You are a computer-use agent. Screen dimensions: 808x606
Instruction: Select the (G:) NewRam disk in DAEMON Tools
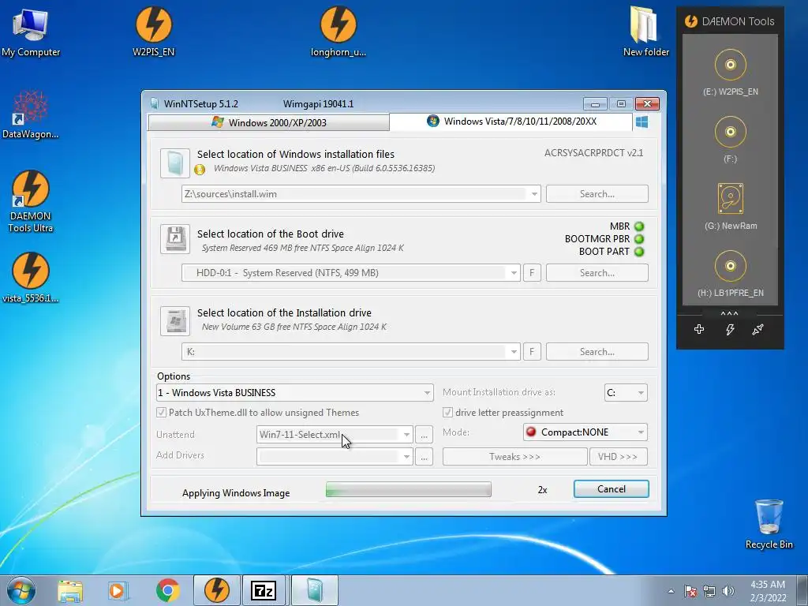[730, 206]
